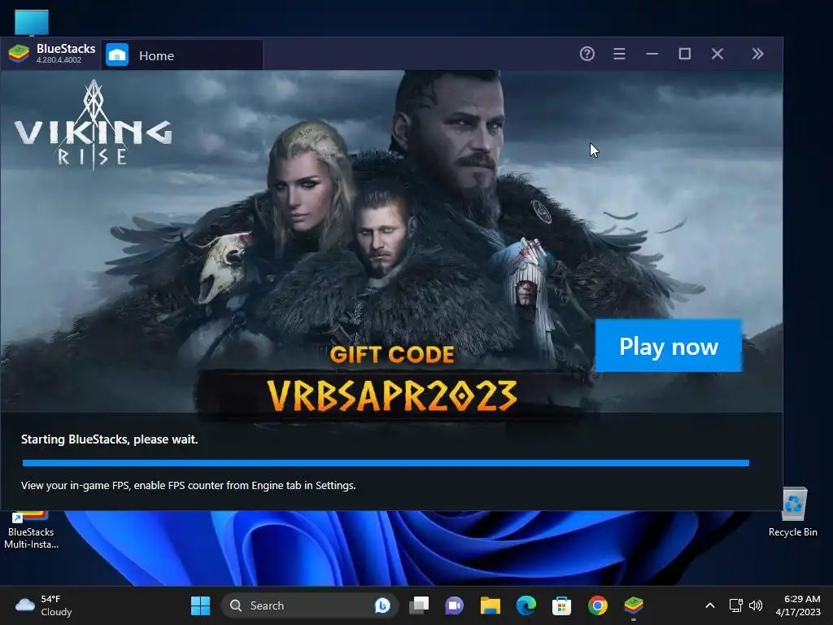Select BlueStacks icon on taskbar
The width and height of the screenshot is (833, 625).
pos(634,605)
